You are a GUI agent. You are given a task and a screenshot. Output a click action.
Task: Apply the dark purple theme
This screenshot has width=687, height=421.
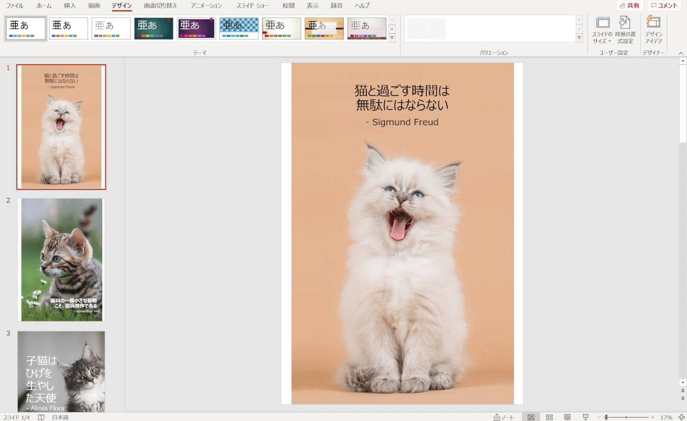[x=197, y=28]
